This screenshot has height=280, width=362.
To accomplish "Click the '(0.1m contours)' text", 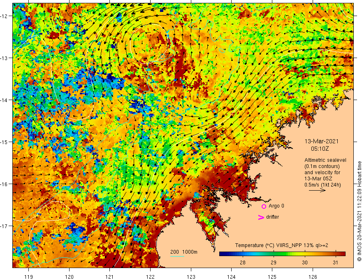I will [322, 166].
